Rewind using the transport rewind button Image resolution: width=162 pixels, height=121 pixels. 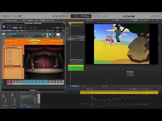click(54, 16)
